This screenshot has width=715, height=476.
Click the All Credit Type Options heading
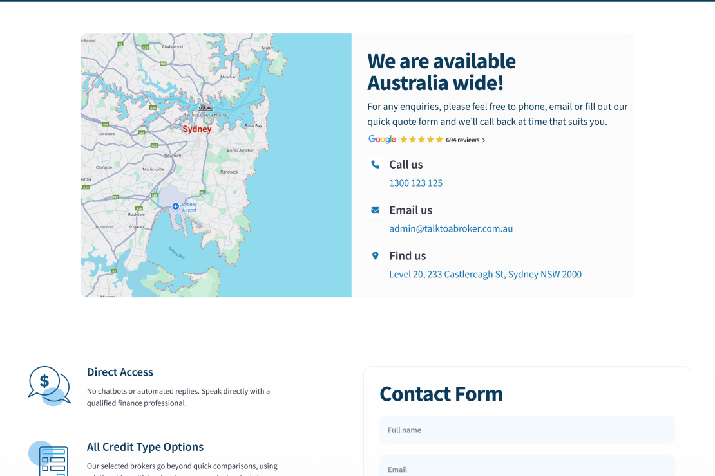[145, 447]
